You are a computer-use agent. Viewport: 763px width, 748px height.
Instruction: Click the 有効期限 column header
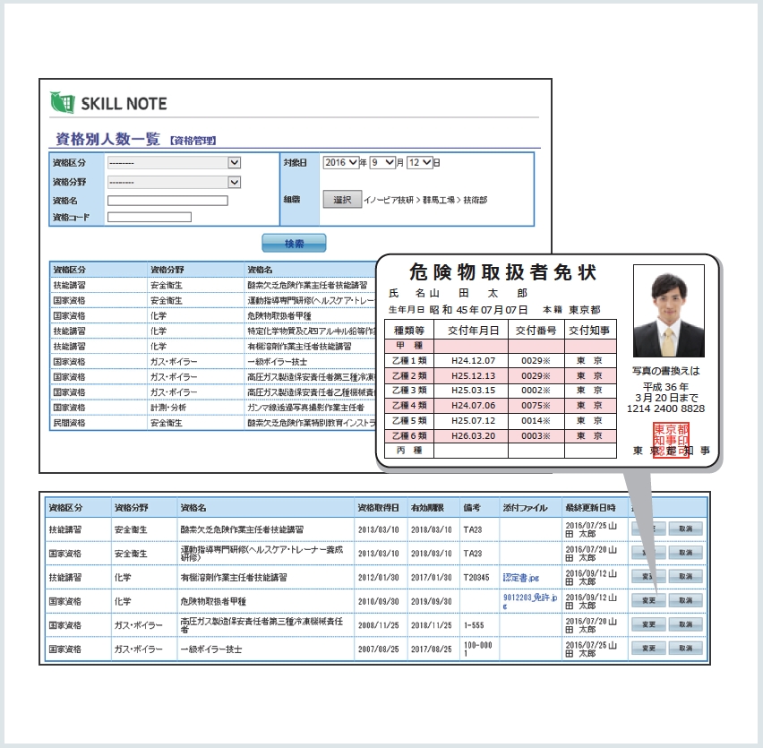point(428,508)
